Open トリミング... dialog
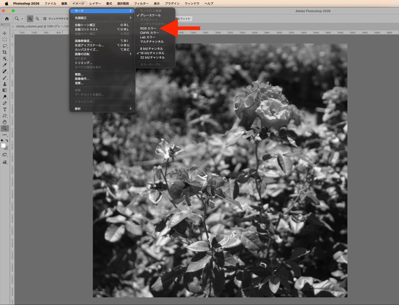399x305 pixels. [x=102, y=63]
